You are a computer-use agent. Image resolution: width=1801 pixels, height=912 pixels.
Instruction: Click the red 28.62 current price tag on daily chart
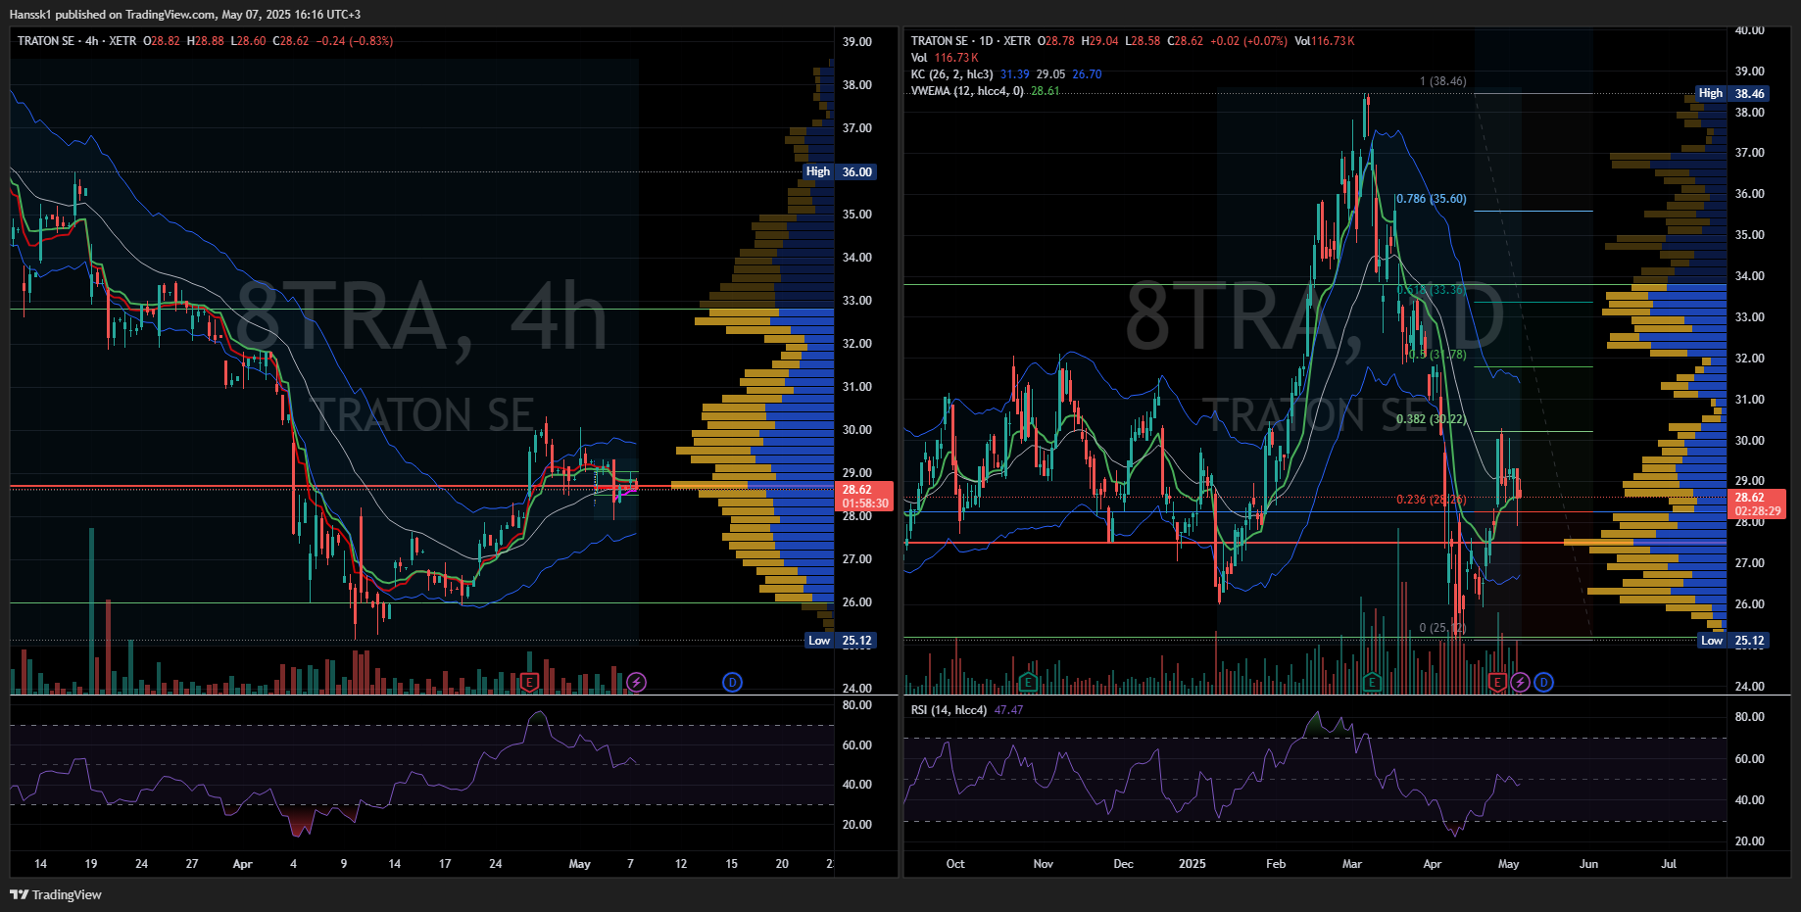coord(1757,504)
